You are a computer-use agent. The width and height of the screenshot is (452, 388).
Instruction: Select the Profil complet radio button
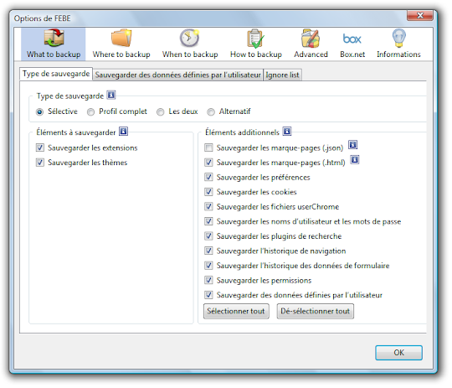pyautogui.click(x=90, y=111)
